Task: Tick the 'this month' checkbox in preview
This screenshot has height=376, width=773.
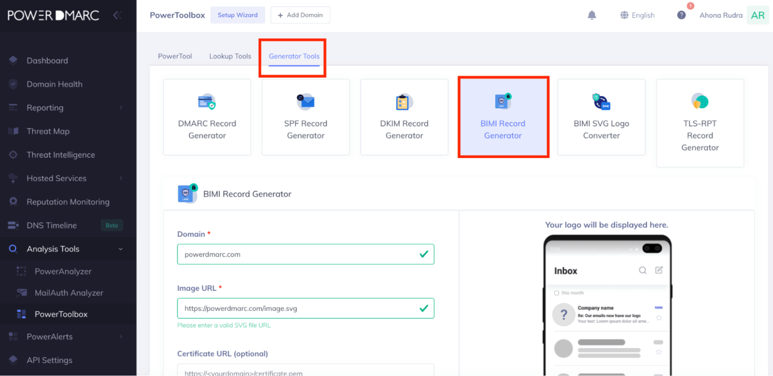Action: tap(557, 293)
